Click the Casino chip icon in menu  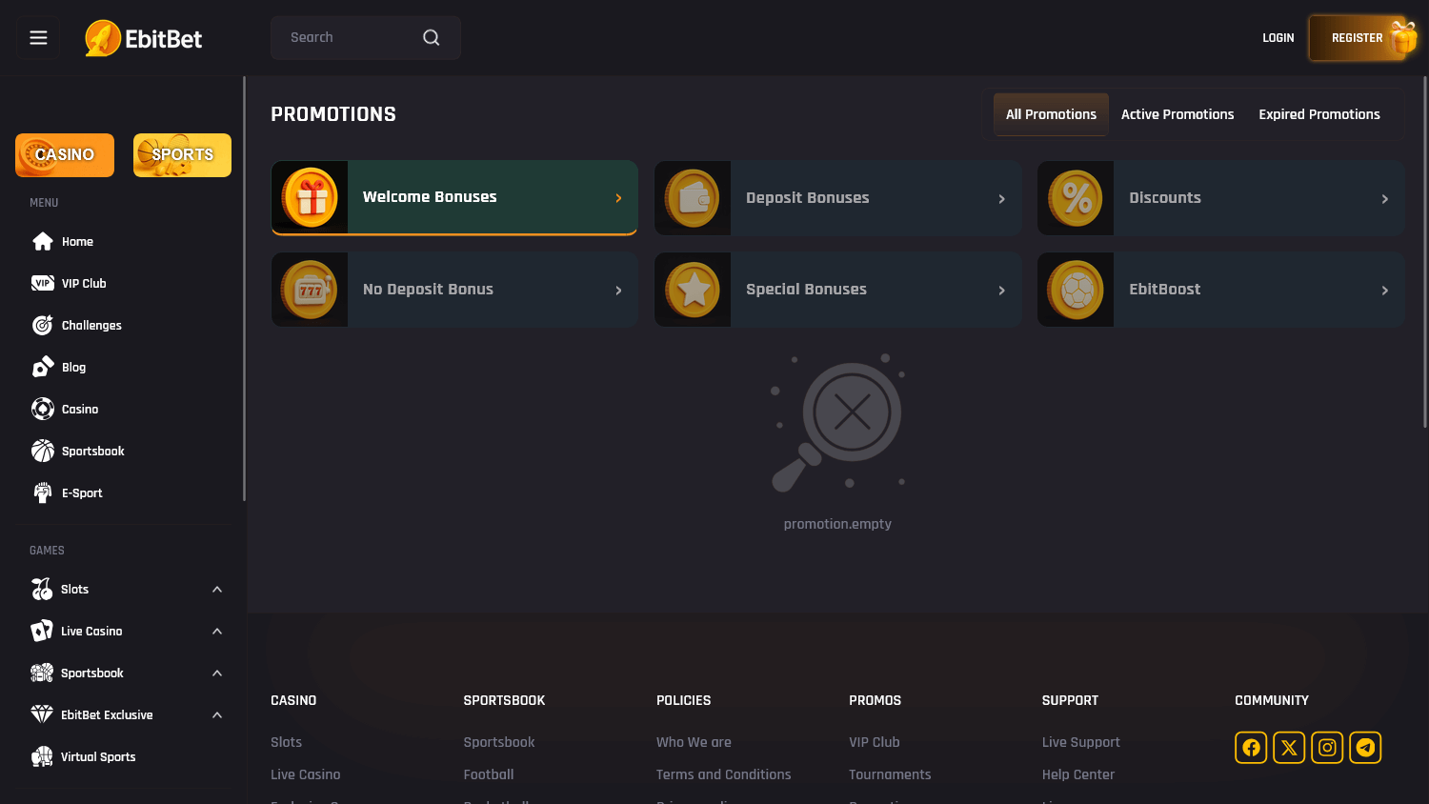tap(43, 409)
